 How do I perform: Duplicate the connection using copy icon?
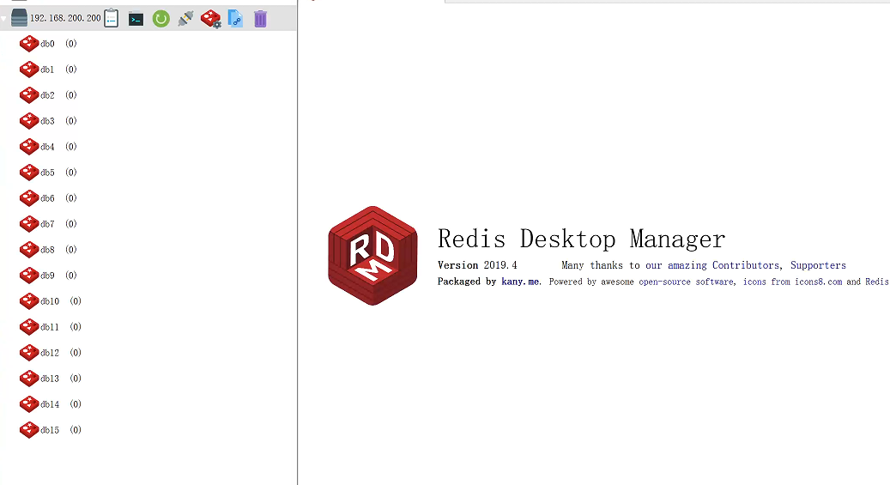(235, 19)
